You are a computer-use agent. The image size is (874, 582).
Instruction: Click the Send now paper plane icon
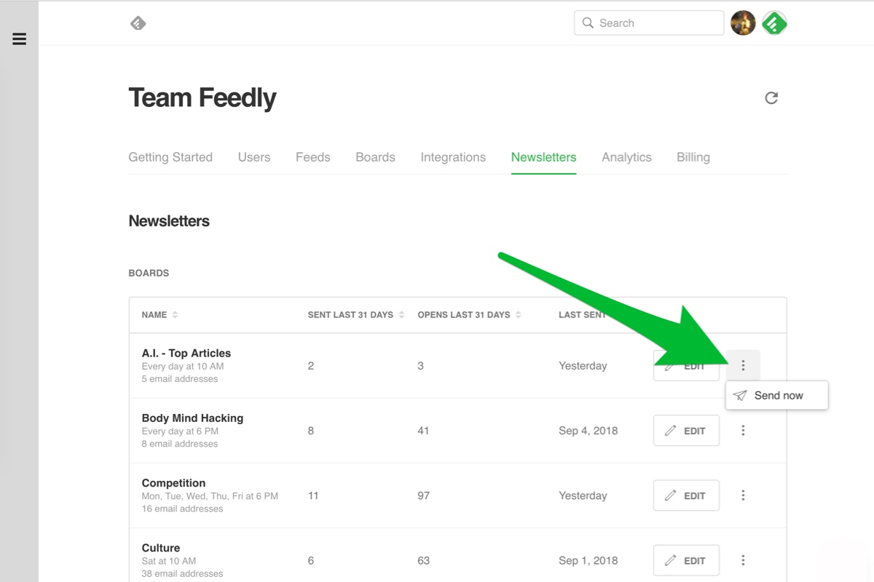[740, 396]
